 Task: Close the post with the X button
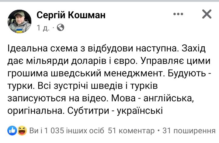[x=207, y=14]
